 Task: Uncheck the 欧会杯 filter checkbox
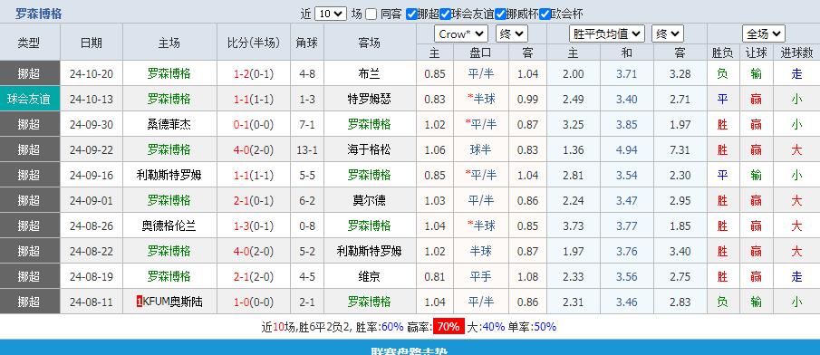pos(545,14)
